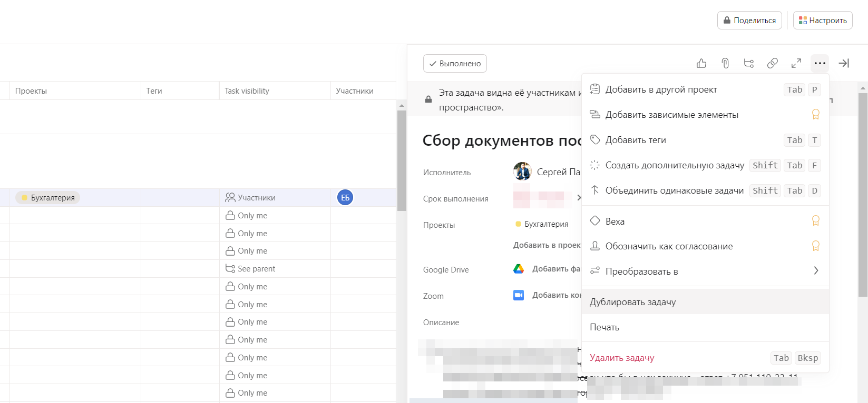Viewport: 868px width, 403px height.
Task: Click the table scrollbar up arrow
Action: click(402, 105)
